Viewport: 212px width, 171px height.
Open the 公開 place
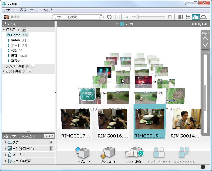tap(15, 51)
